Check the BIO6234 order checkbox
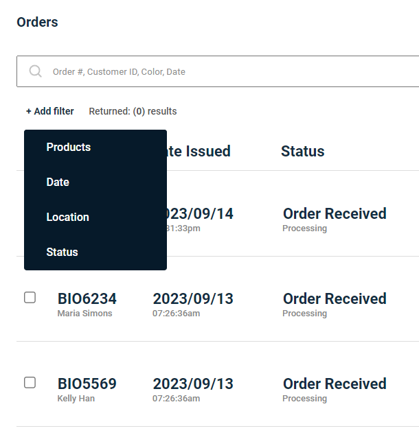This screenshot has height=435, width=419. [x=30, y=298]
